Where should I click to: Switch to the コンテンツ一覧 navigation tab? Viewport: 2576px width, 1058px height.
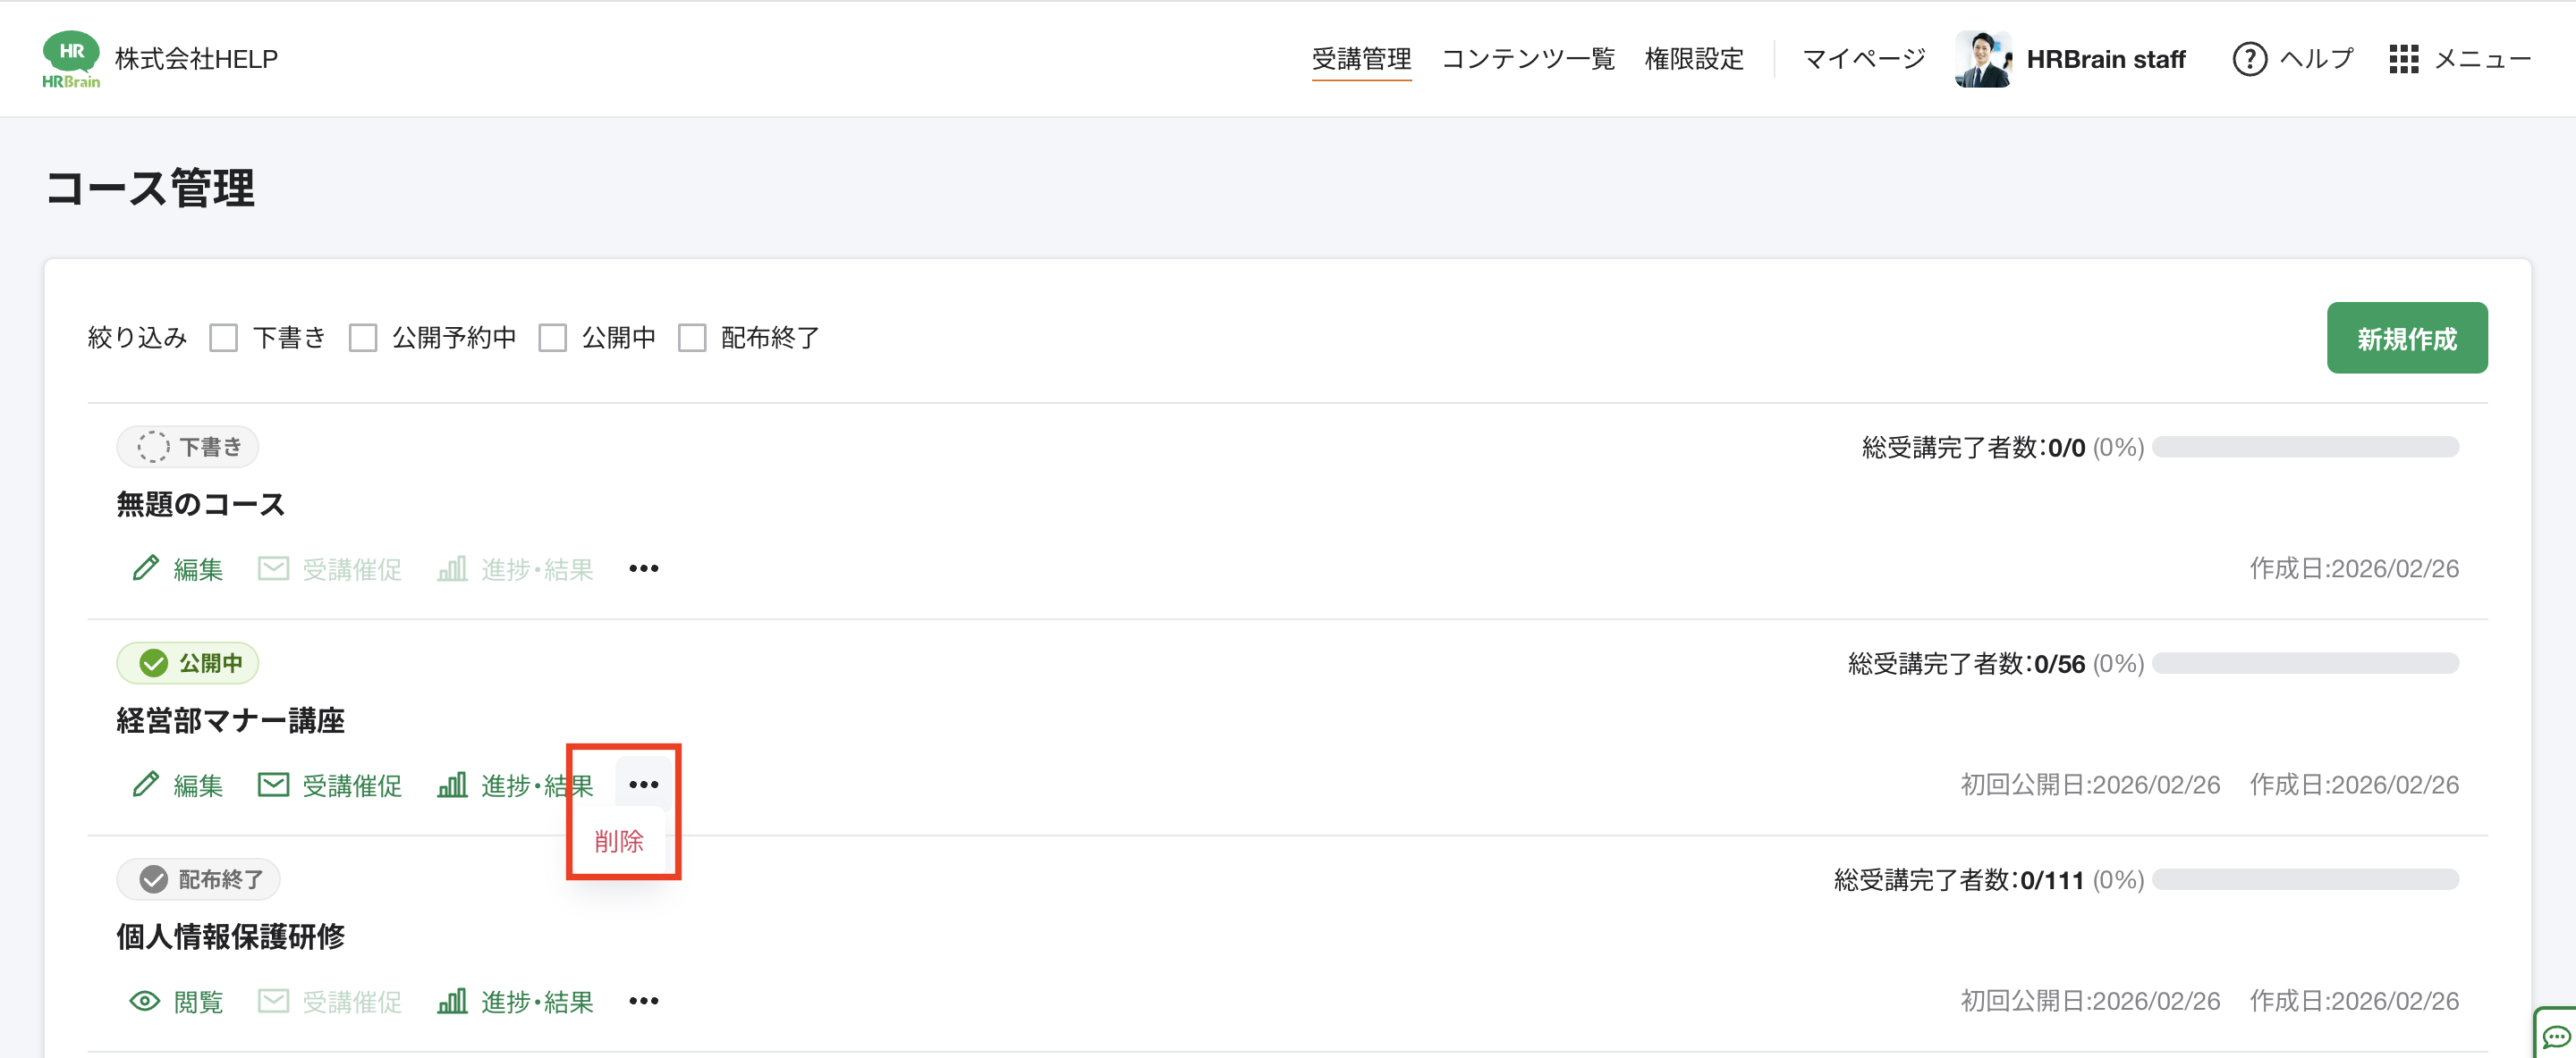click(1527, 59)
